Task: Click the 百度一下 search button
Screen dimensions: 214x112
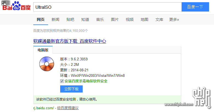Action: pyautogui.click(x=195, y=7)
